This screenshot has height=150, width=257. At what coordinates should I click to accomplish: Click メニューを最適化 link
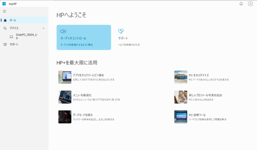[x=82, y=95]
